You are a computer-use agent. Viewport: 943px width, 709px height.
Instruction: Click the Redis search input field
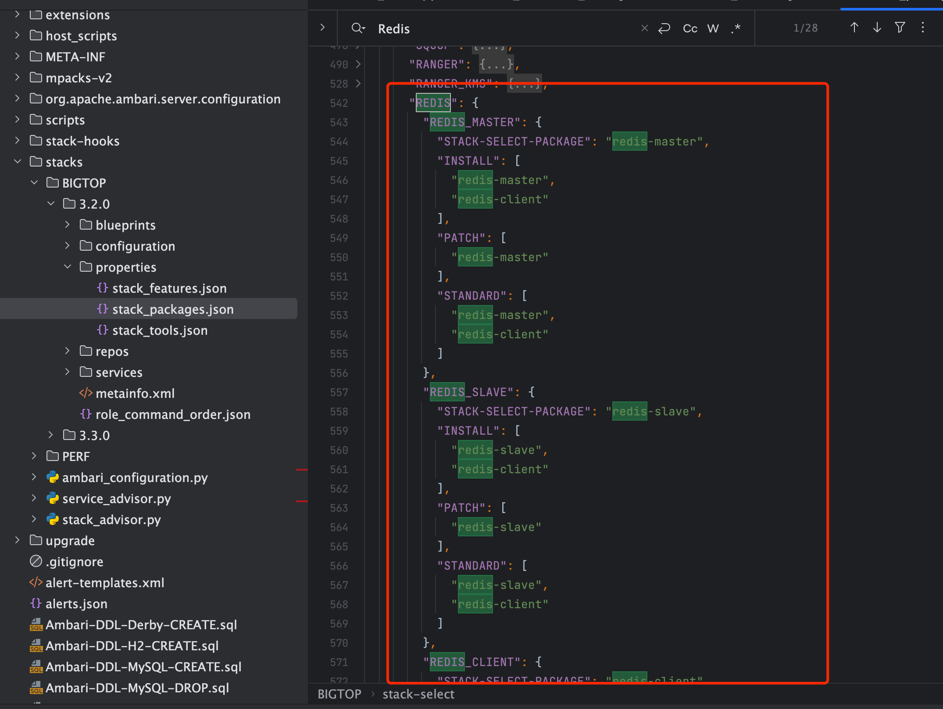coord(504,28)
